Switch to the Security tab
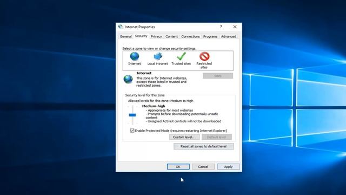Viewport: 346px width, 195px height. click(x=141, y=36)
